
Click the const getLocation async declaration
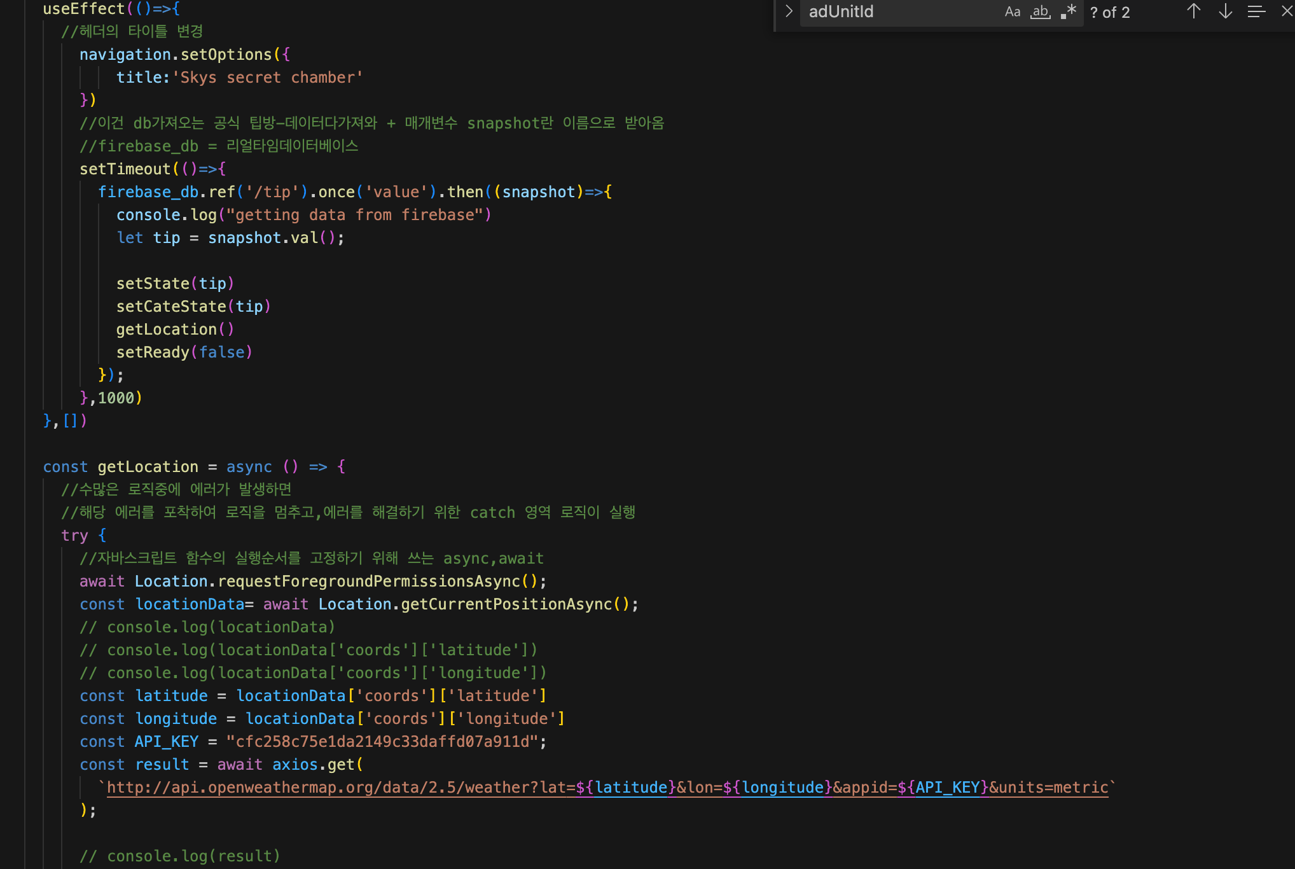tap(194, 467)
